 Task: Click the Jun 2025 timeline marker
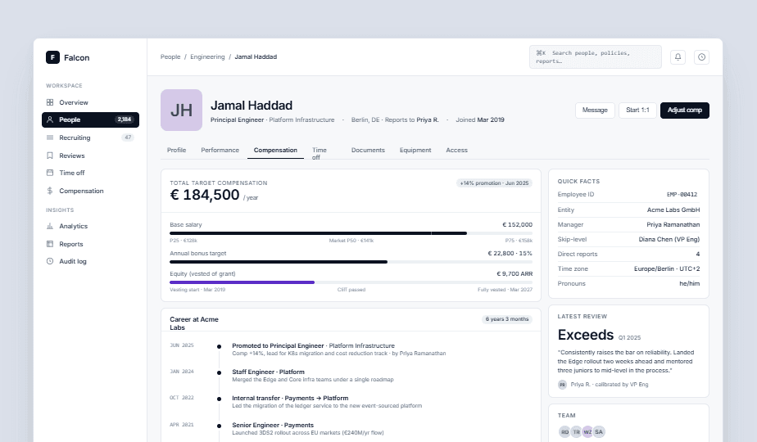point(220,346)
